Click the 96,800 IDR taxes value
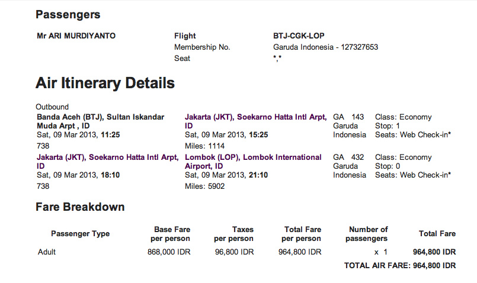477x283 pixels. click(x=233, y=252)
